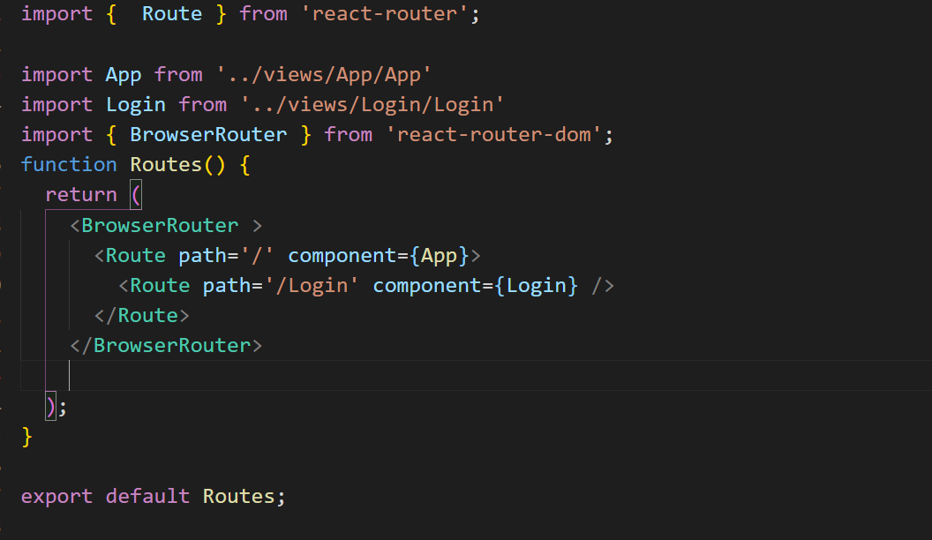932x540 pixels.
Task: Click the BrowserRouter import name
Action: coord(208,133)
